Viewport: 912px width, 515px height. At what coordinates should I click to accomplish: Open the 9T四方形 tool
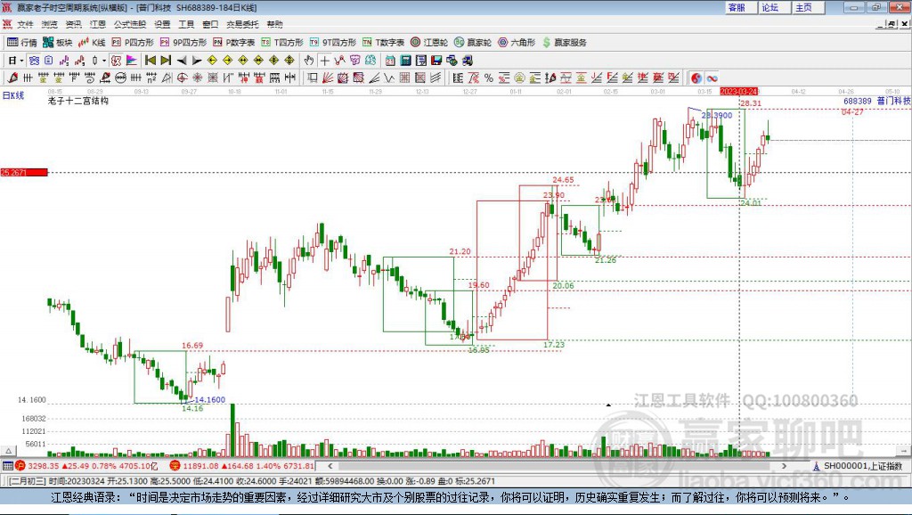(x=333, y=43)
